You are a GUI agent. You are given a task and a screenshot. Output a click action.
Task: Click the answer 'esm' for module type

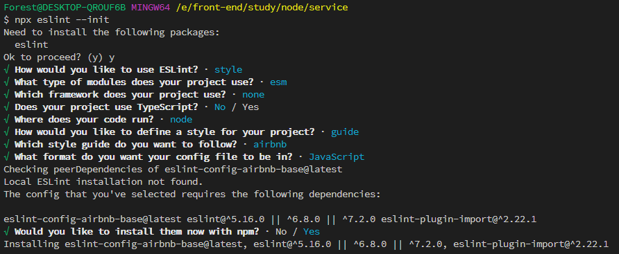pyautogui.click(x=278, y=82)
